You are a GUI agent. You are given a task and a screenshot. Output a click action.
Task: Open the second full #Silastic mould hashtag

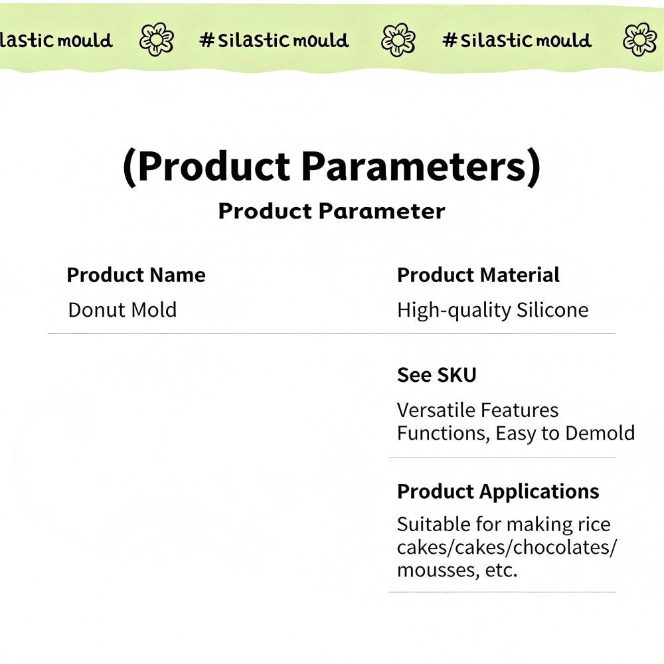tap(517, 41)
